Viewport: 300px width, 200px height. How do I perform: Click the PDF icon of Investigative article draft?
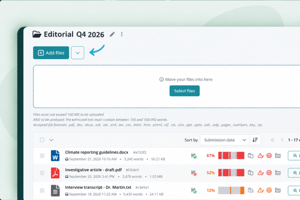pyautogui.click(x=55, y=173)
